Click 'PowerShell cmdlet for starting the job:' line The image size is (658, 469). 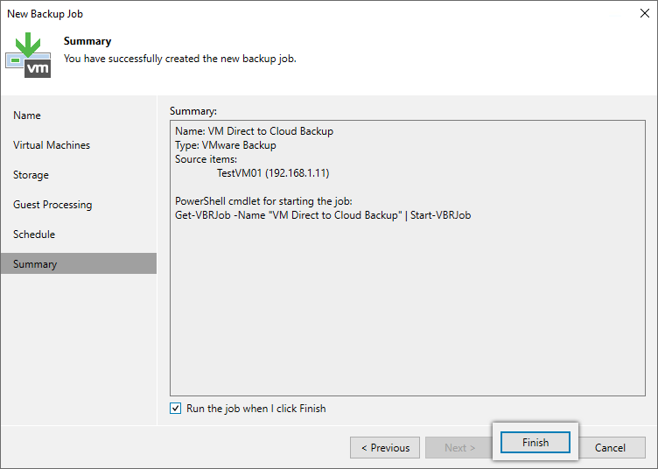coord(263,201)
